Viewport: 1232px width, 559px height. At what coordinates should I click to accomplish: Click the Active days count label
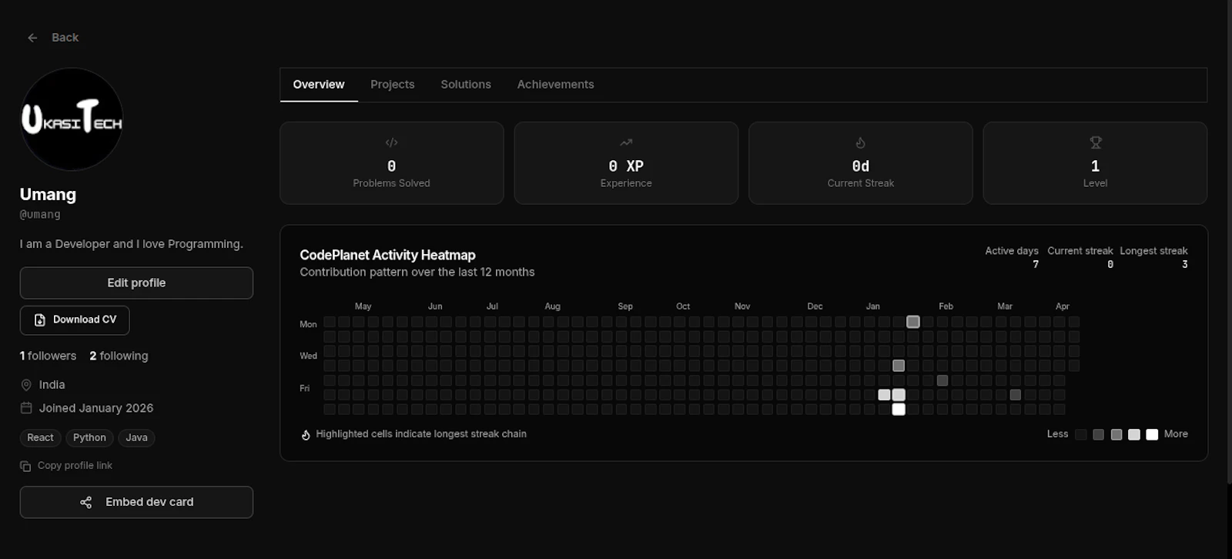coord(1012,251)
